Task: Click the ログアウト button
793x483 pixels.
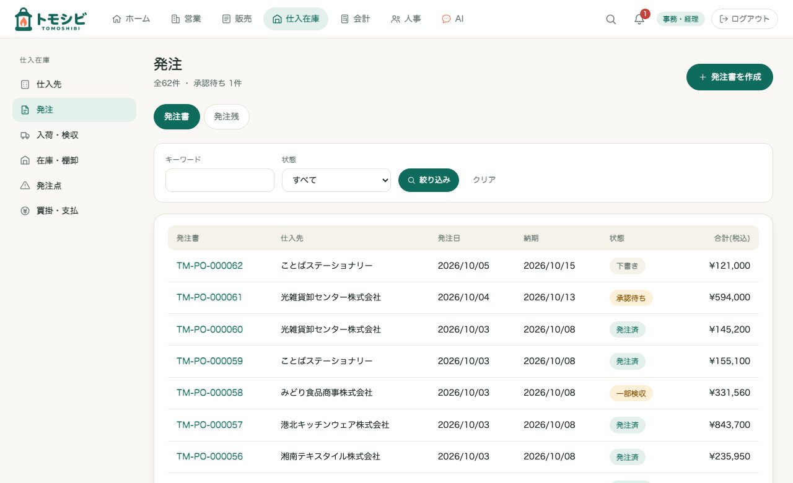Action: (745, 19)
